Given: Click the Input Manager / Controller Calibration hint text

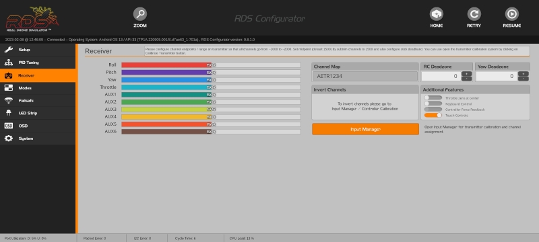Looking at the screenshot, I should [364, 106].
